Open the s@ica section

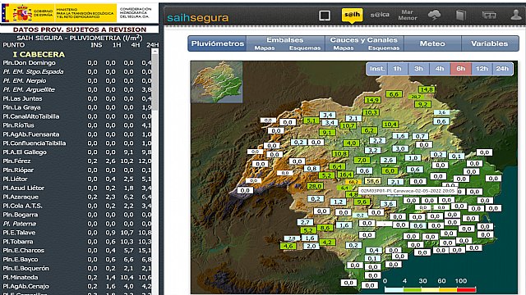pyautogui.click(x=380, y=15)
